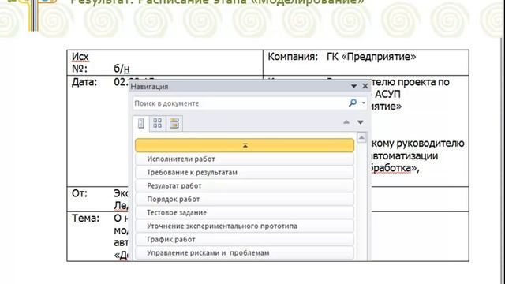Select the Результат работ heading

pyautogui.click(x=245, y=186)
